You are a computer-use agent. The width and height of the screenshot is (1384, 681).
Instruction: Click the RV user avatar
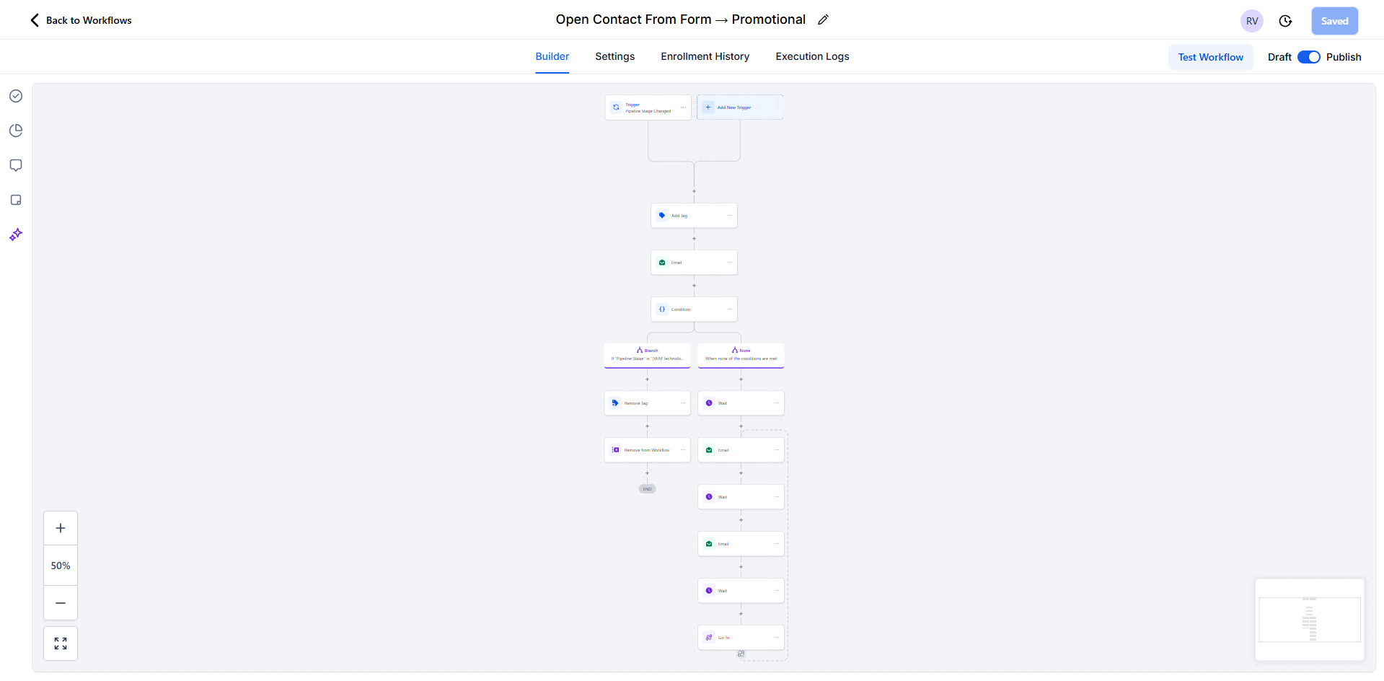pos(1252,21)
